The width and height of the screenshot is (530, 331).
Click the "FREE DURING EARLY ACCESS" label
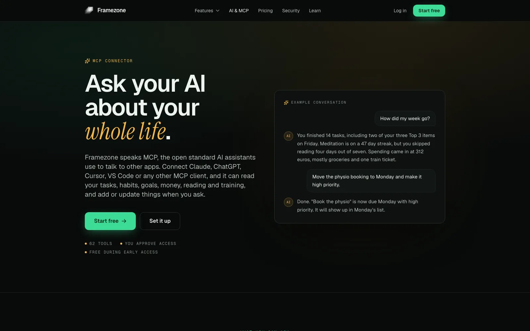click(x=124, y=252)
